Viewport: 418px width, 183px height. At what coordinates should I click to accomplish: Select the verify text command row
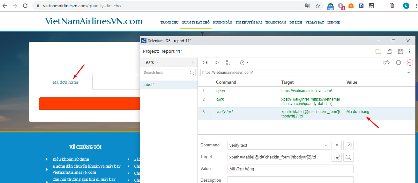[x=306, y=114]
